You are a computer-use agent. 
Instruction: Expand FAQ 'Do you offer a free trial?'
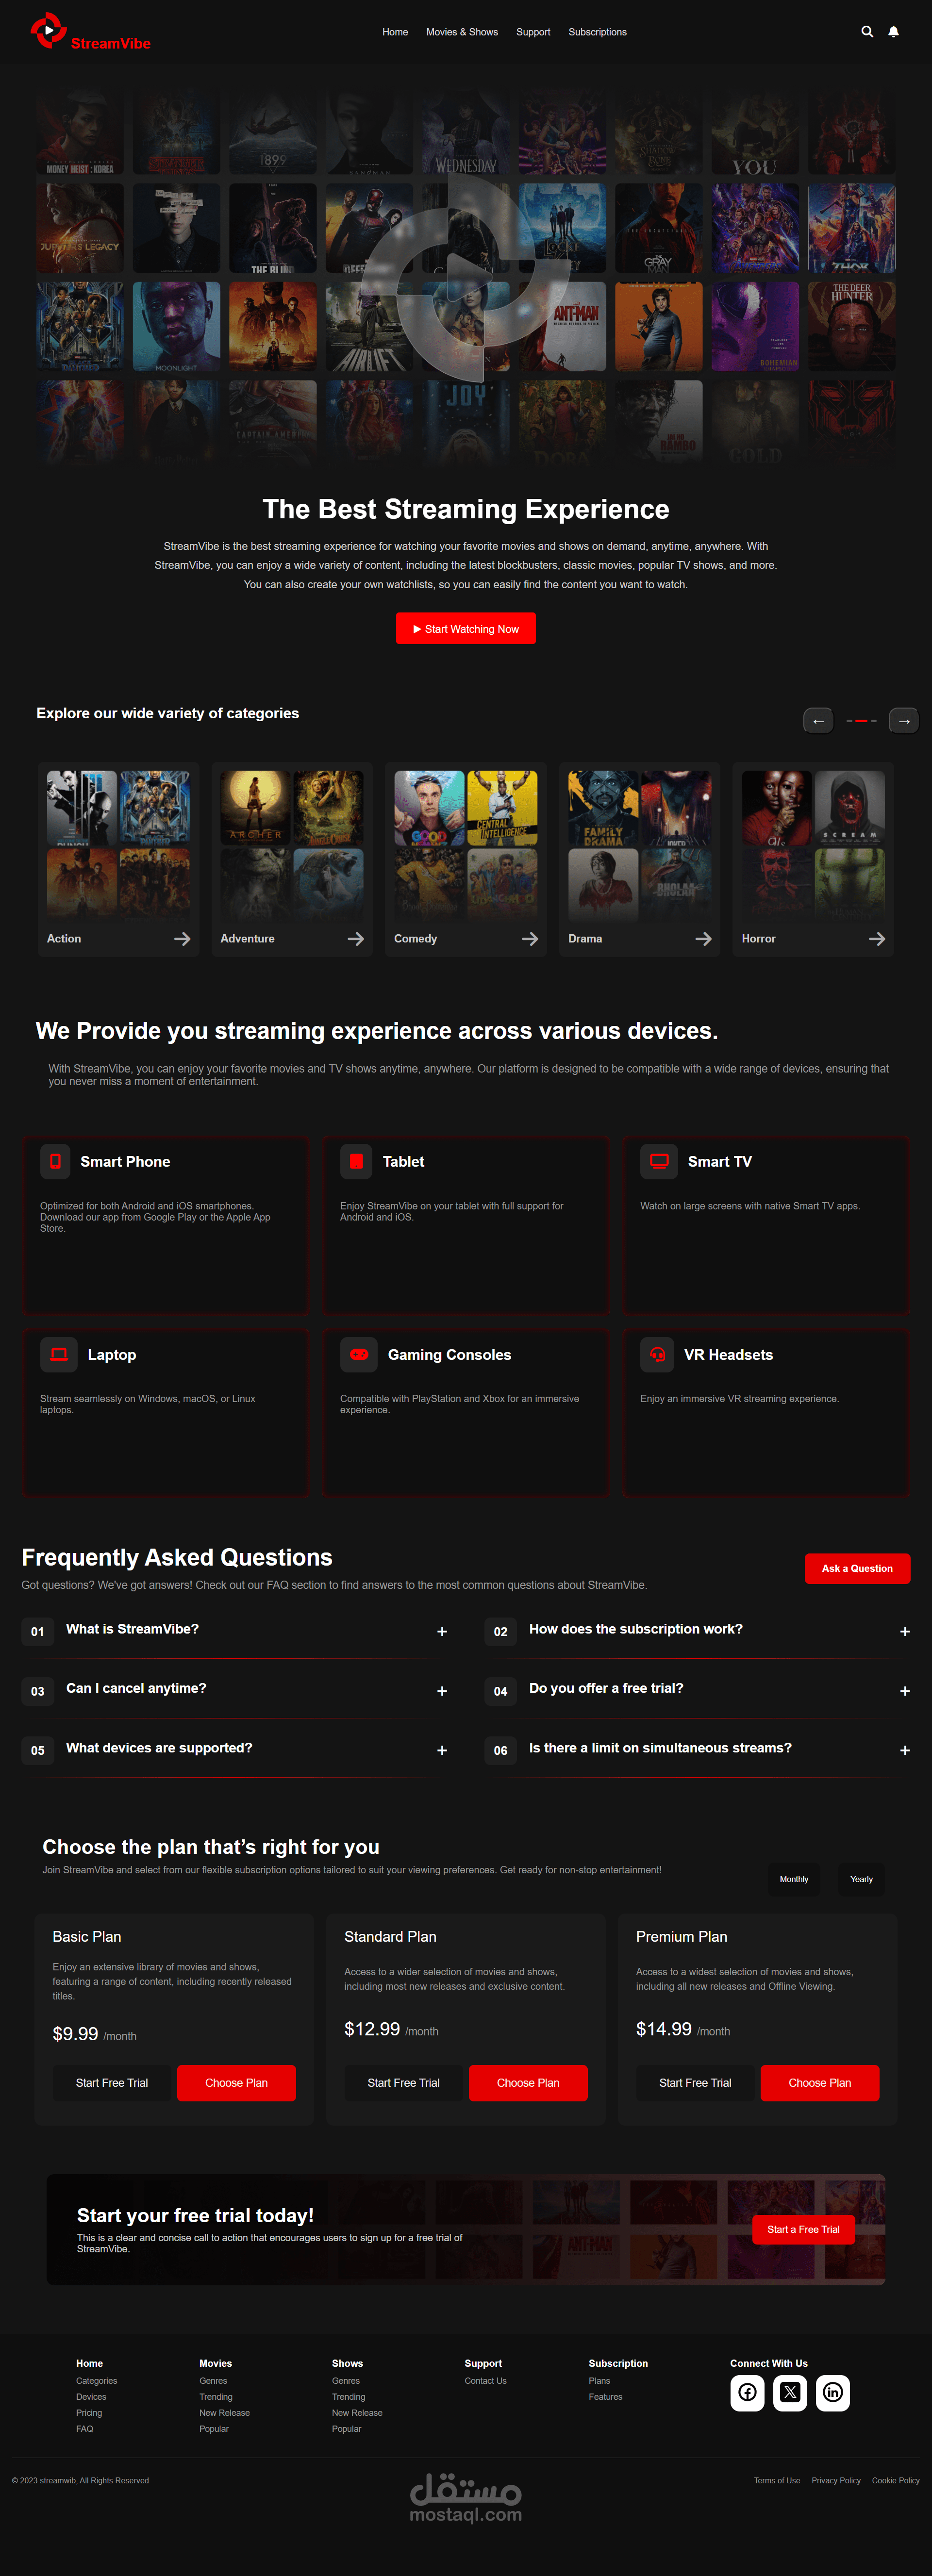point(905,1691)
